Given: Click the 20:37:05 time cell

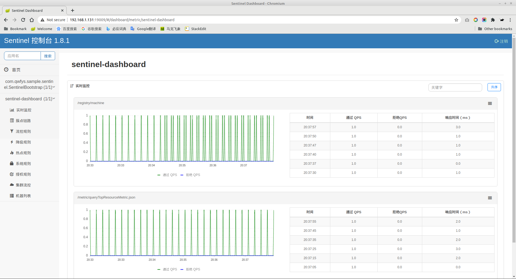Looking at the screenshot, I should click(310, 267).
